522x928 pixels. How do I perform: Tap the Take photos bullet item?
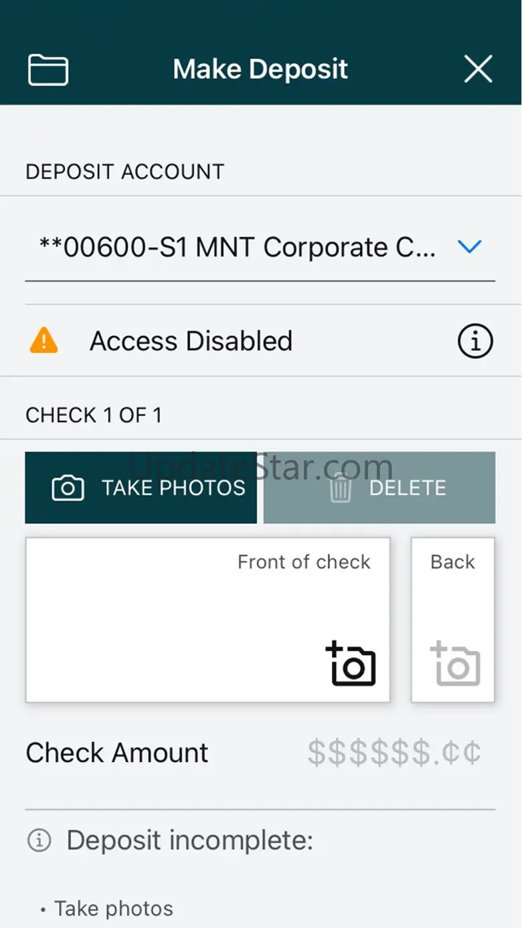tap(107, 909)
